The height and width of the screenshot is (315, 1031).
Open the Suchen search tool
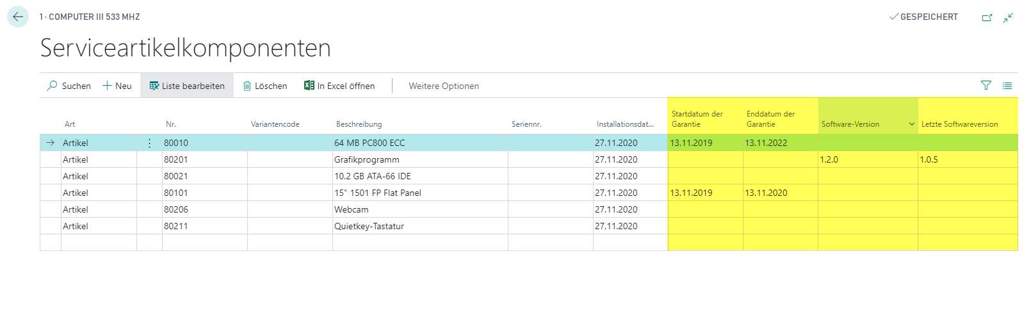(x=69, y=86)
